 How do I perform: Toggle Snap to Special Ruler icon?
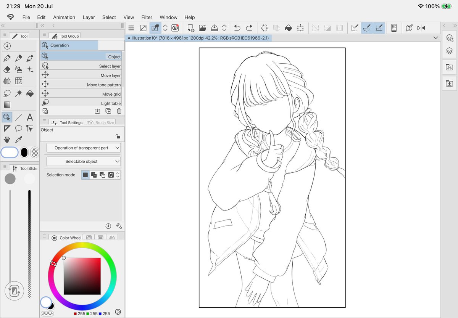(x=367, y=28)
